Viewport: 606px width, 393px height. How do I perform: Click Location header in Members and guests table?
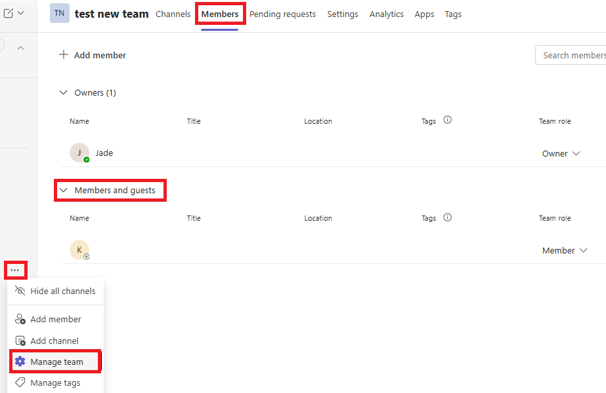tap(318, 218)
